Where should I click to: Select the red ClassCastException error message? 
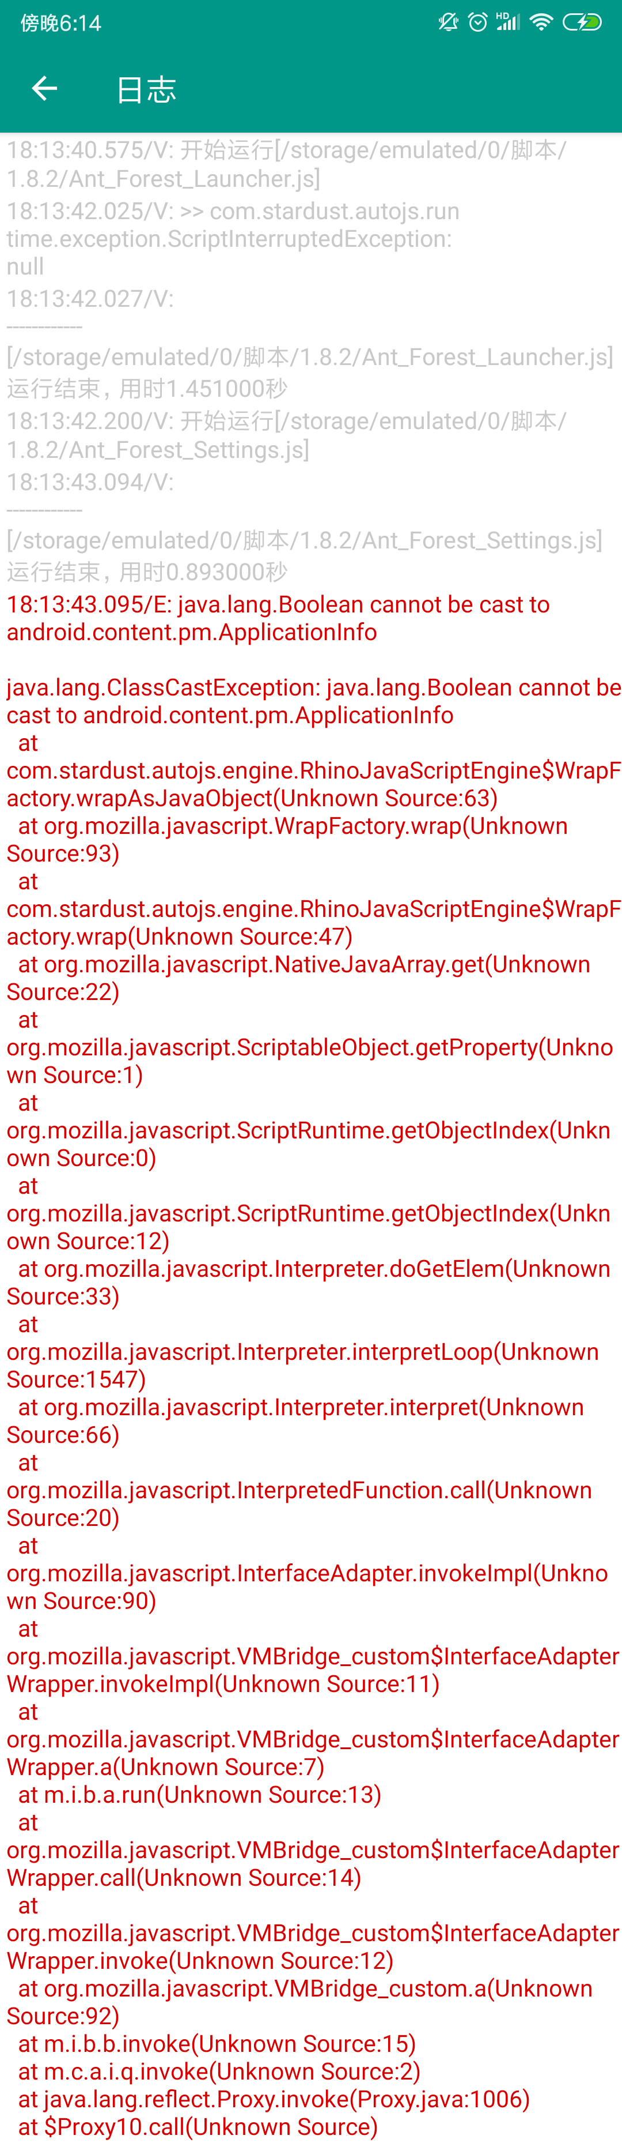312,701
